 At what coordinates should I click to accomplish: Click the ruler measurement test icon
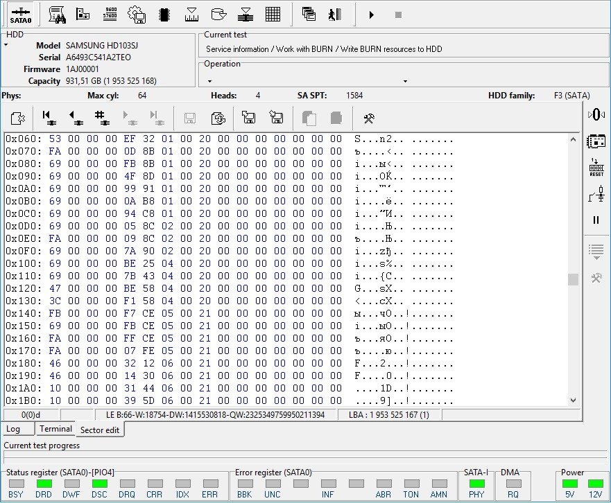pos(191,15)
